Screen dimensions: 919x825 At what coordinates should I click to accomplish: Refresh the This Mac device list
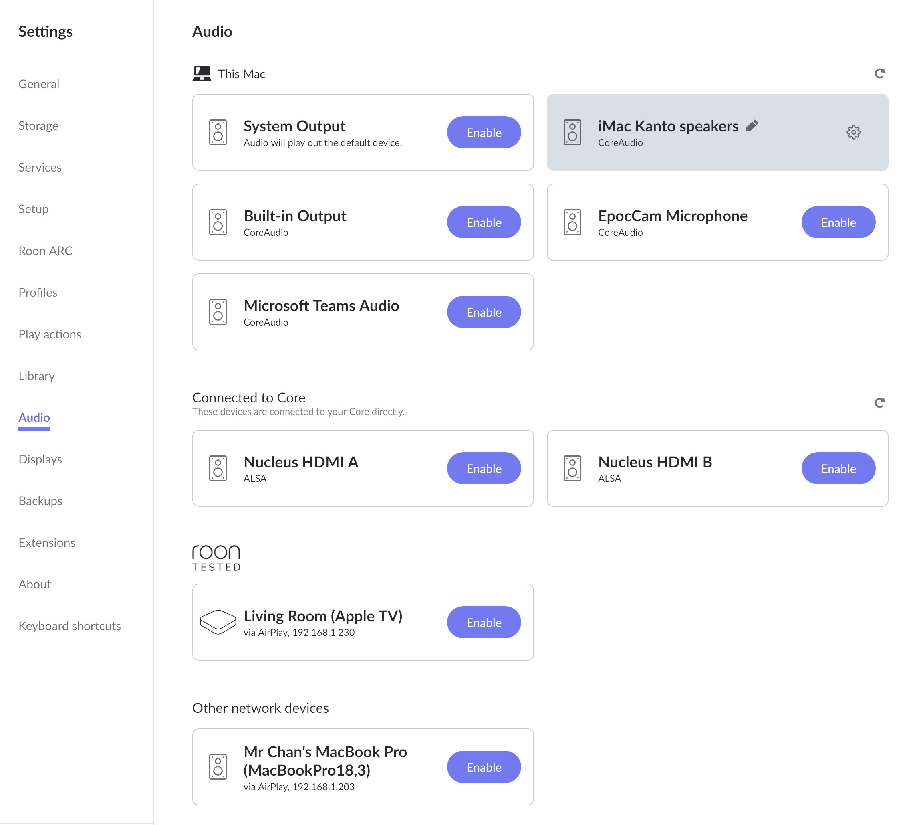[x=879, y=73]
